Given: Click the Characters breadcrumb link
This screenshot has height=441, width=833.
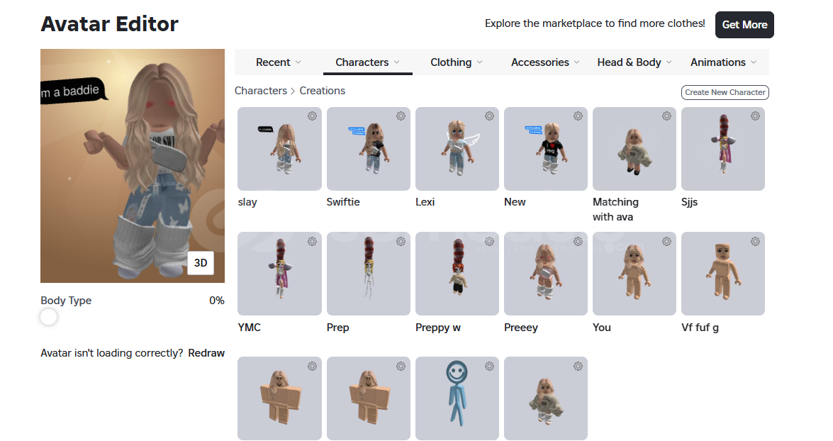Looking at the screenshot, I should [261, 91].
